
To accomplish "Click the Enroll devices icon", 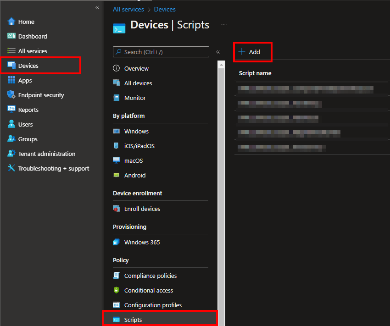I will [x=117, y=209].
